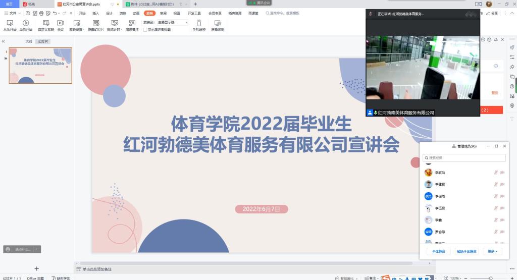Zoom in with the plus icon
The width and height of the screenshot is (517, 280).
click(x=512, y=278)
